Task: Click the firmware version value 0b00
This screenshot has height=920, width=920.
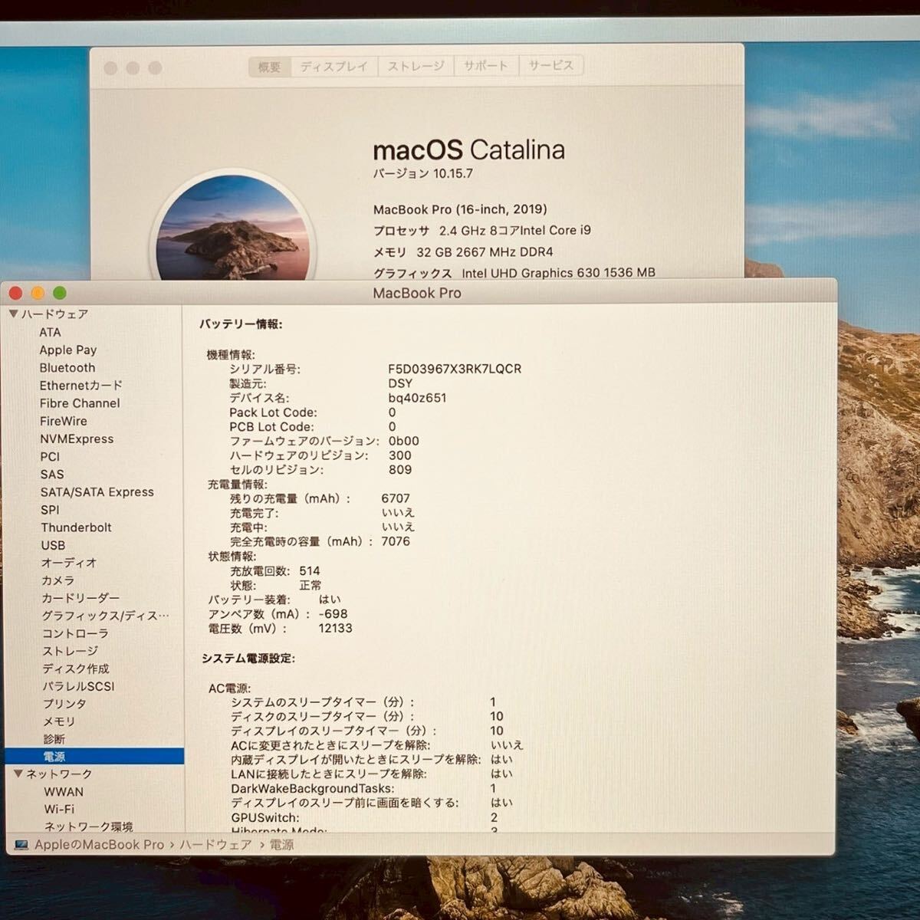Action: 403,441
